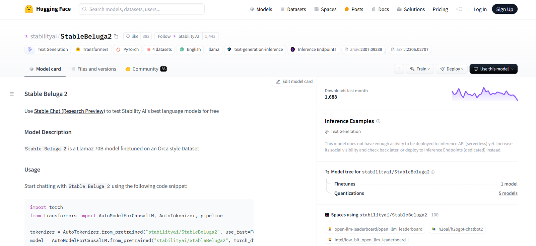This screenshot has height=246, width=536.
Task: Select the Text Generation tag
Action: (x=48, y=49)
